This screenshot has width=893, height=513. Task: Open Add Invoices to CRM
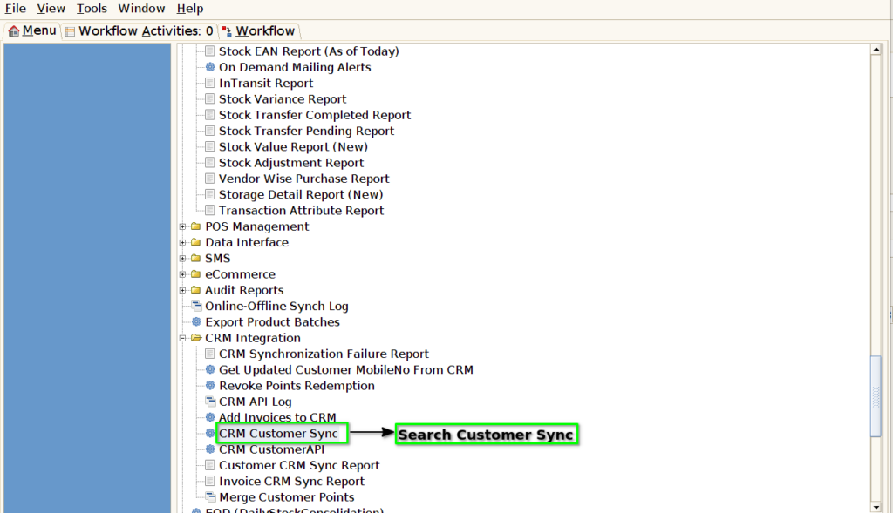277,417
